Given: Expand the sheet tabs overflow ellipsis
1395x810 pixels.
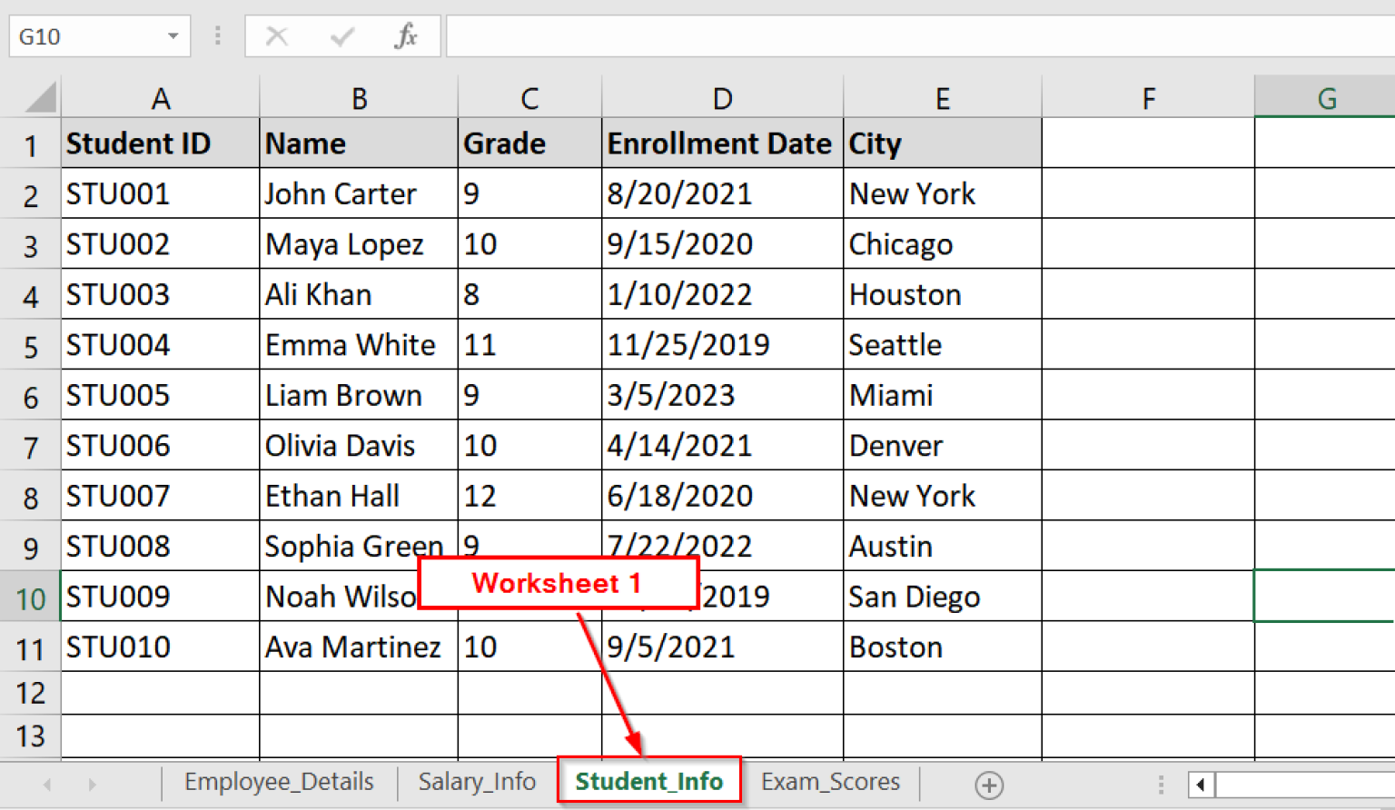Looking at the screenshot, I should click(x=1160, y=783).
